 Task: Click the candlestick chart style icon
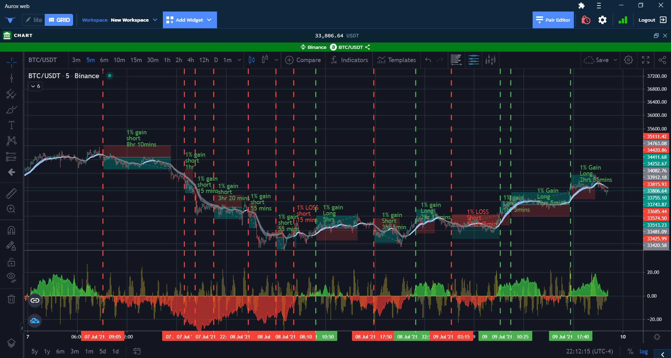pyautogui.click(x=252, y=60)
